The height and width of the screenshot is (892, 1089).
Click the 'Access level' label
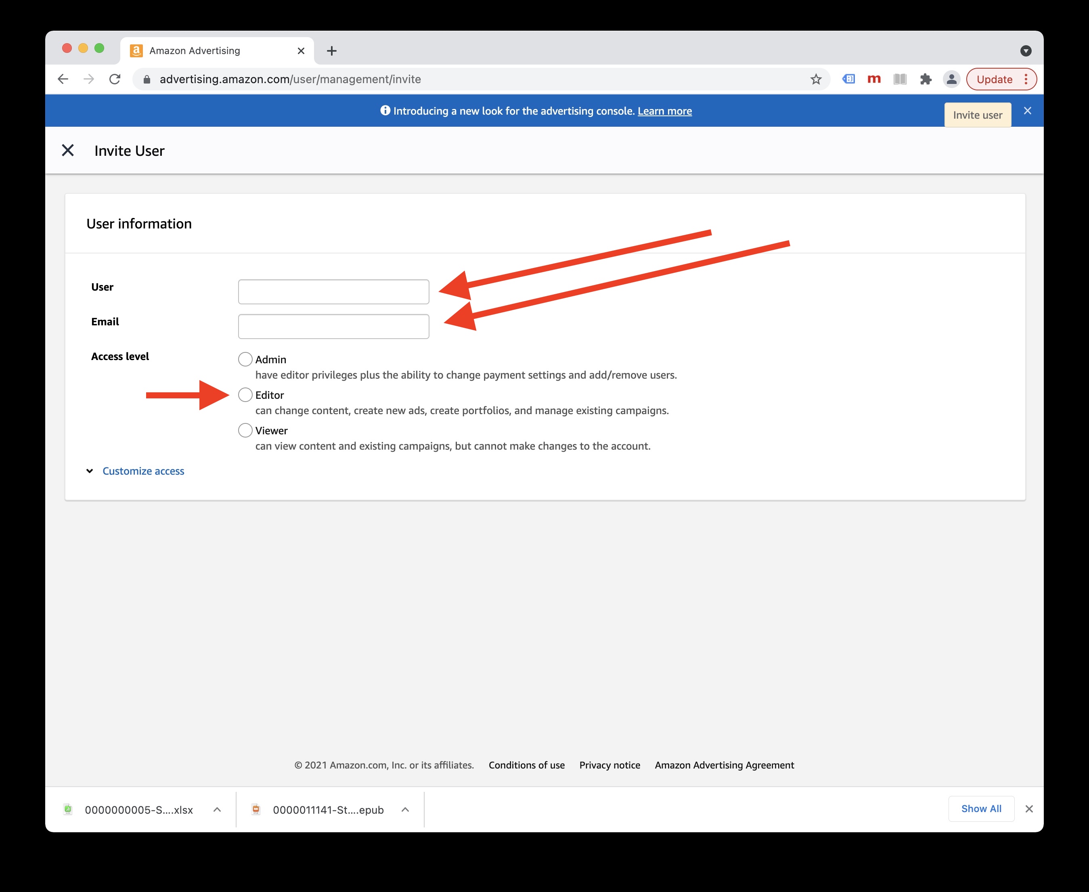pyautogui.click(x=120, y=356)
